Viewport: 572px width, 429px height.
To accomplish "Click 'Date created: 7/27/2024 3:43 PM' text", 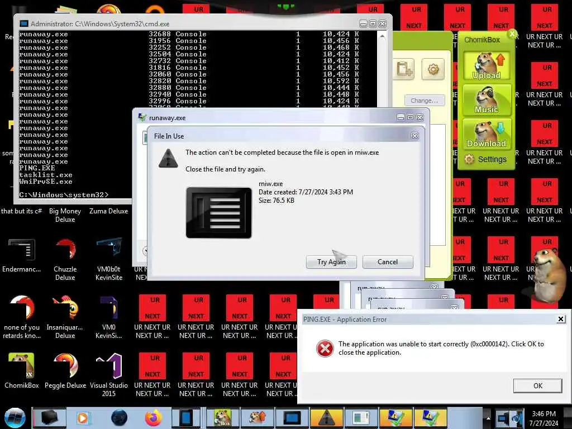I will pyautogui.click(x=306, y=192).
